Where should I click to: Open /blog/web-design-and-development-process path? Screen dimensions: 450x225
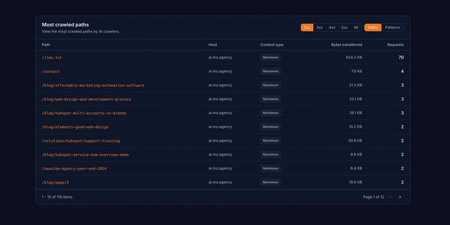[86, 99]
